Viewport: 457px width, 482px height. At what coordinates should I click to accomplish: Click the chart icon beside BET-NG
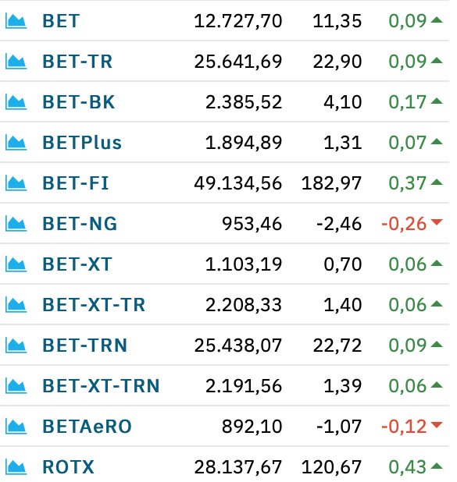[16, 224]
